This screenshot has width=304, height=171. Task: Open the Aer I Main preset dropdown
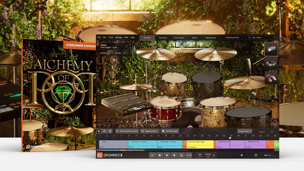[x=263, y=37]
